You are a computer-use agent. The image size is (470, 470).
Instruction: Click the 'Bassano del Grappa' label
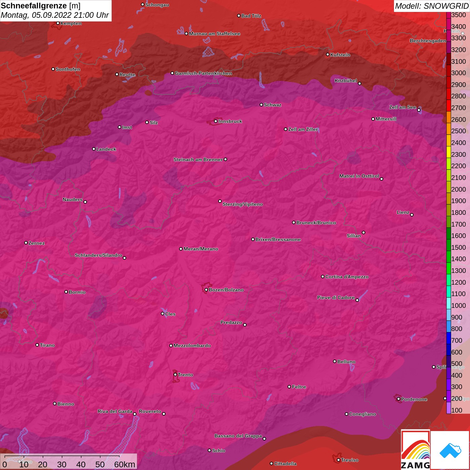[x=238, y=436]
